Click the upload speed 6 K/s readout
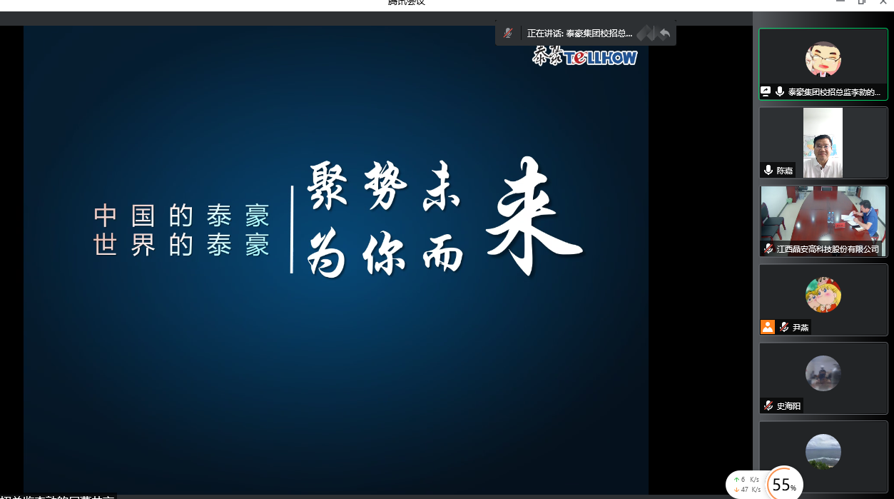Screen dimensions: 894x499 [x=746, y=480]
